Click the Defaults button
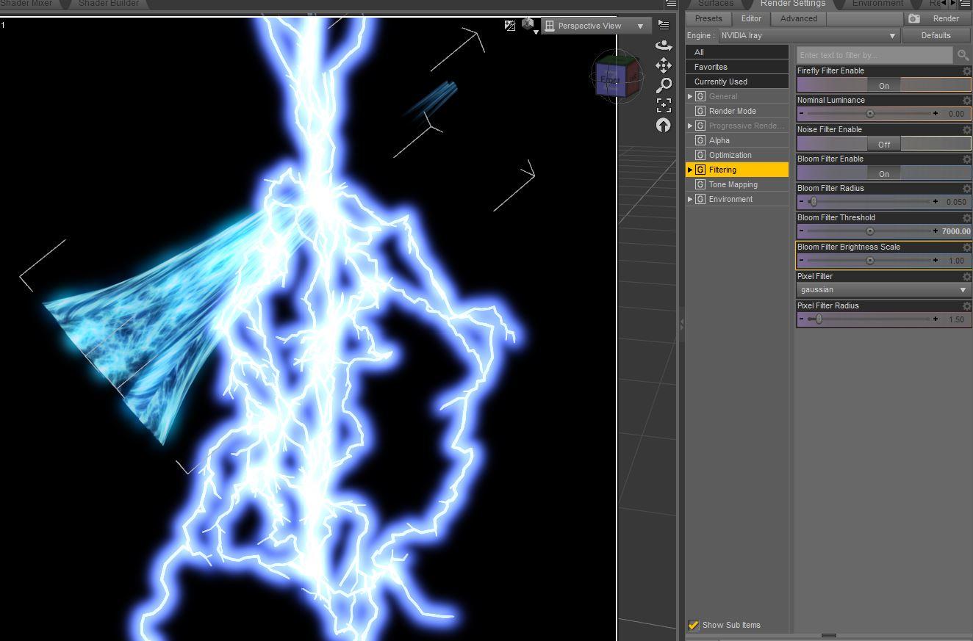This screenshot has width=973, height=641. click(936, 35)
